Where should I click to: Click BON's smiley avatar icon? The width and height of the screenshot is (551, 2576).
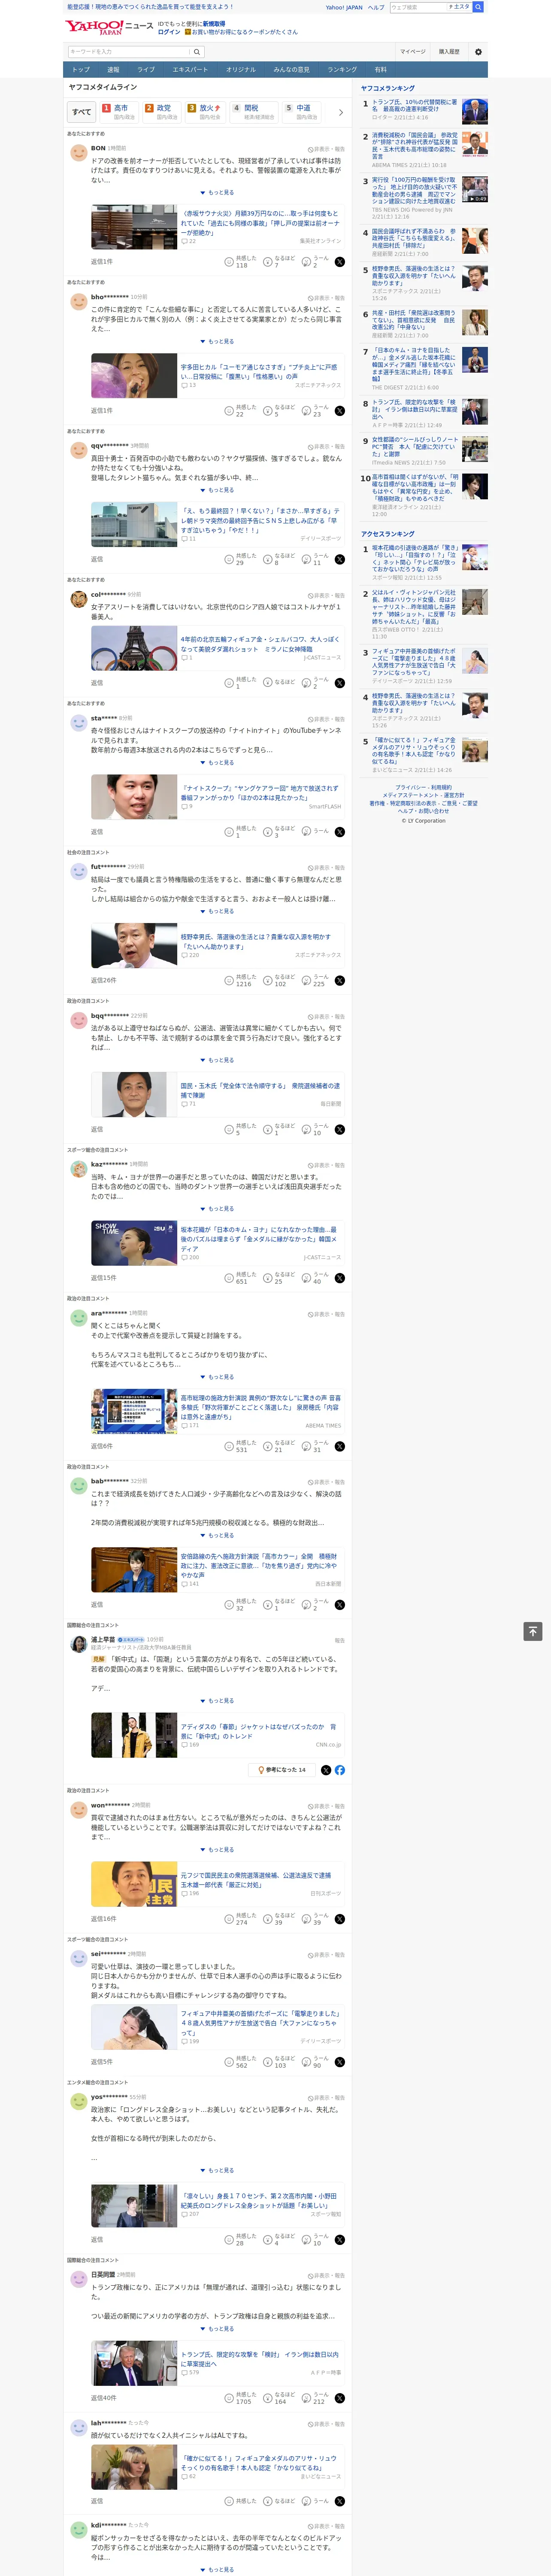pos(78,153)
